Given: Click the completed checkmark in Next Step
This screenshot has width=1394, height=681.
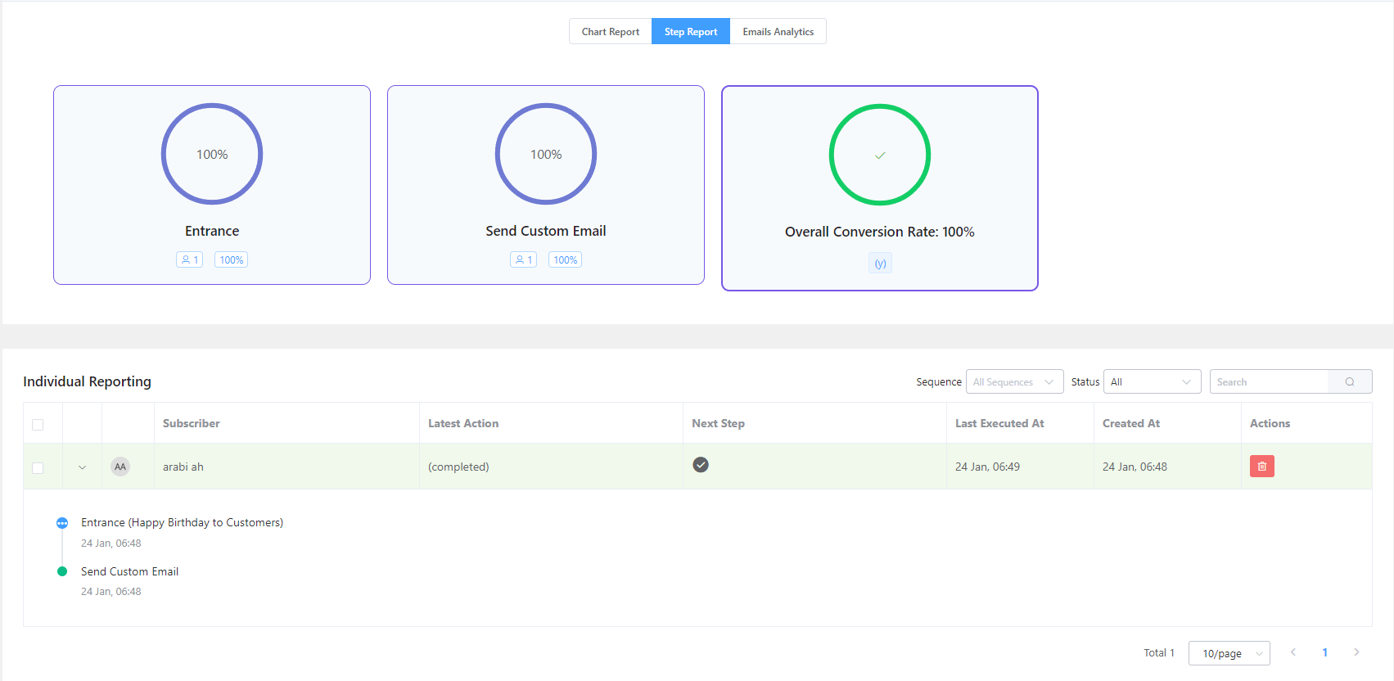Looking at the screenshot, I should point(701,465).
